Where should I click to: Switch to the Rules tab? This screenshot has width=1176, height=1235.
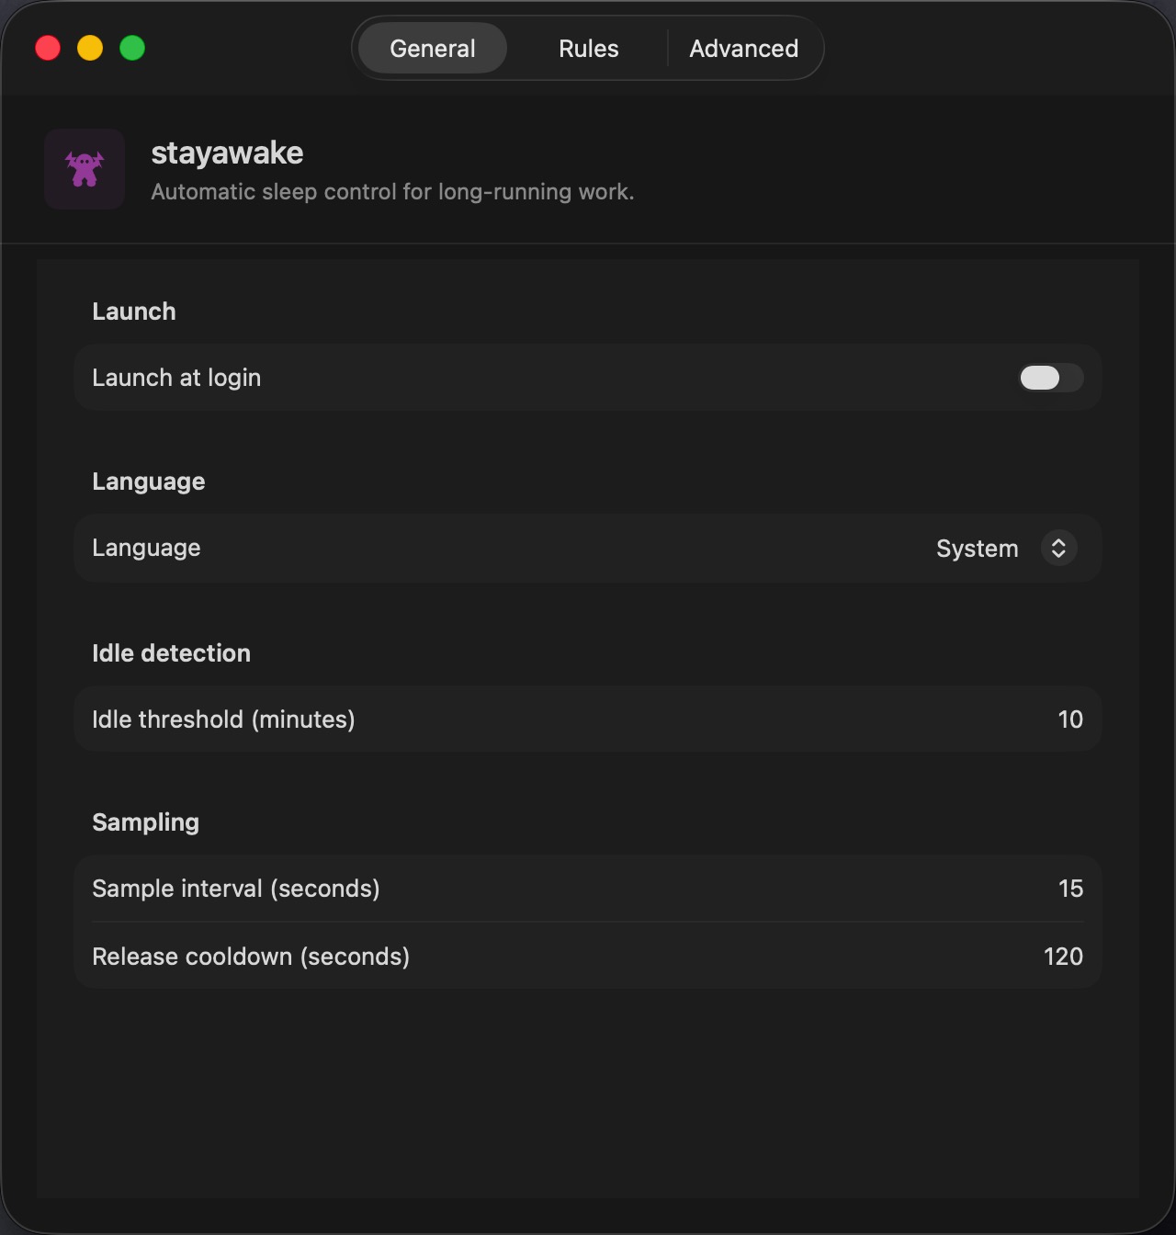point(587,48)
